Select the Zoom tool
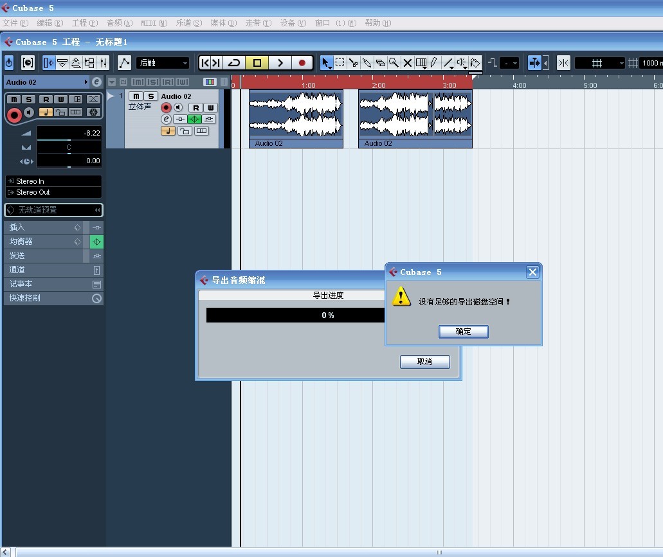The image size is (663, 557). pos(393,62)
